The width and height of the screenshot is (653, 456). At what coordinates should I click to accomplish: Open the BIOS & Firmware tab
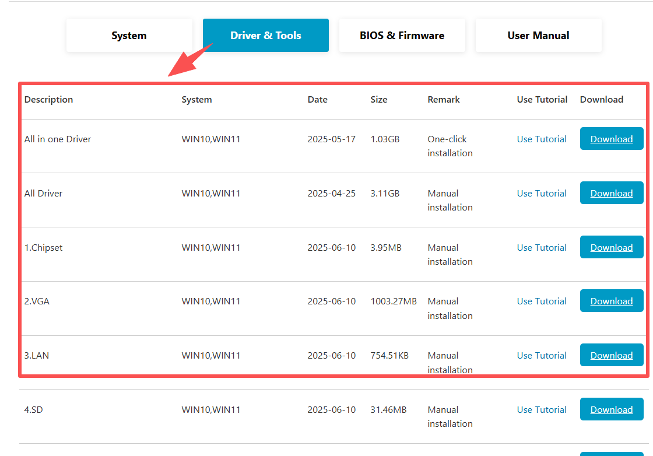402,36
